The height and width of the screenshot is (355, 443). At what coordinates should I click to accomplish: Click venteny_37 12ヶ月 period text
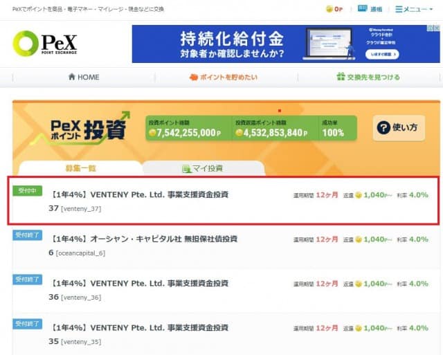click(x=327, y=195)
